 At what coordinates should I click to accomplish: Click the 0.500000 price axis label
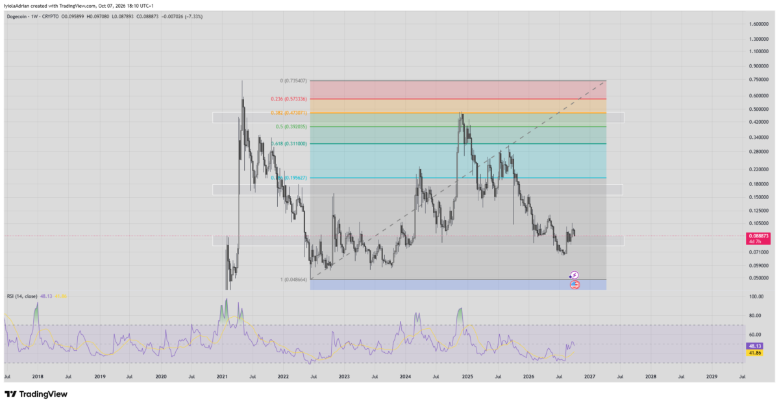point(759,109)
